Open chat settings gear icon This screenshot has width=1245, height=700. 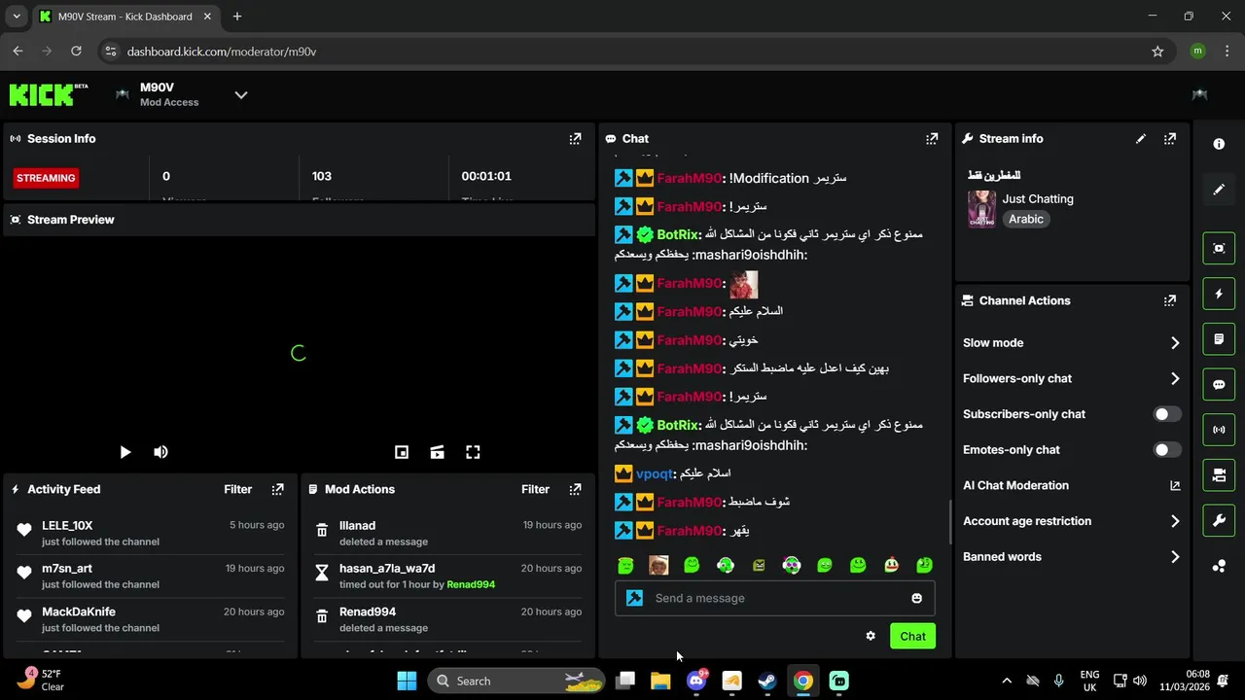coord(871,636)
